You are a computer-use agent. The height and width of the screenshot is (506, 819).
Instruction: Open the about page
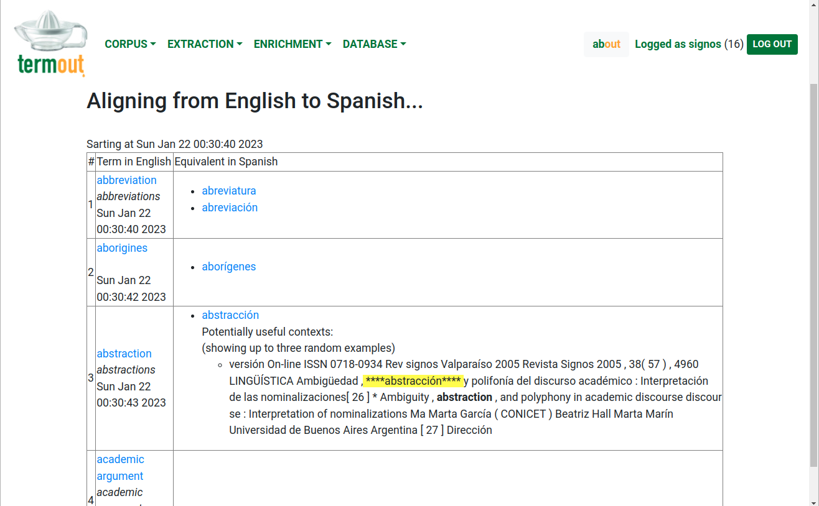coord(606,44)
